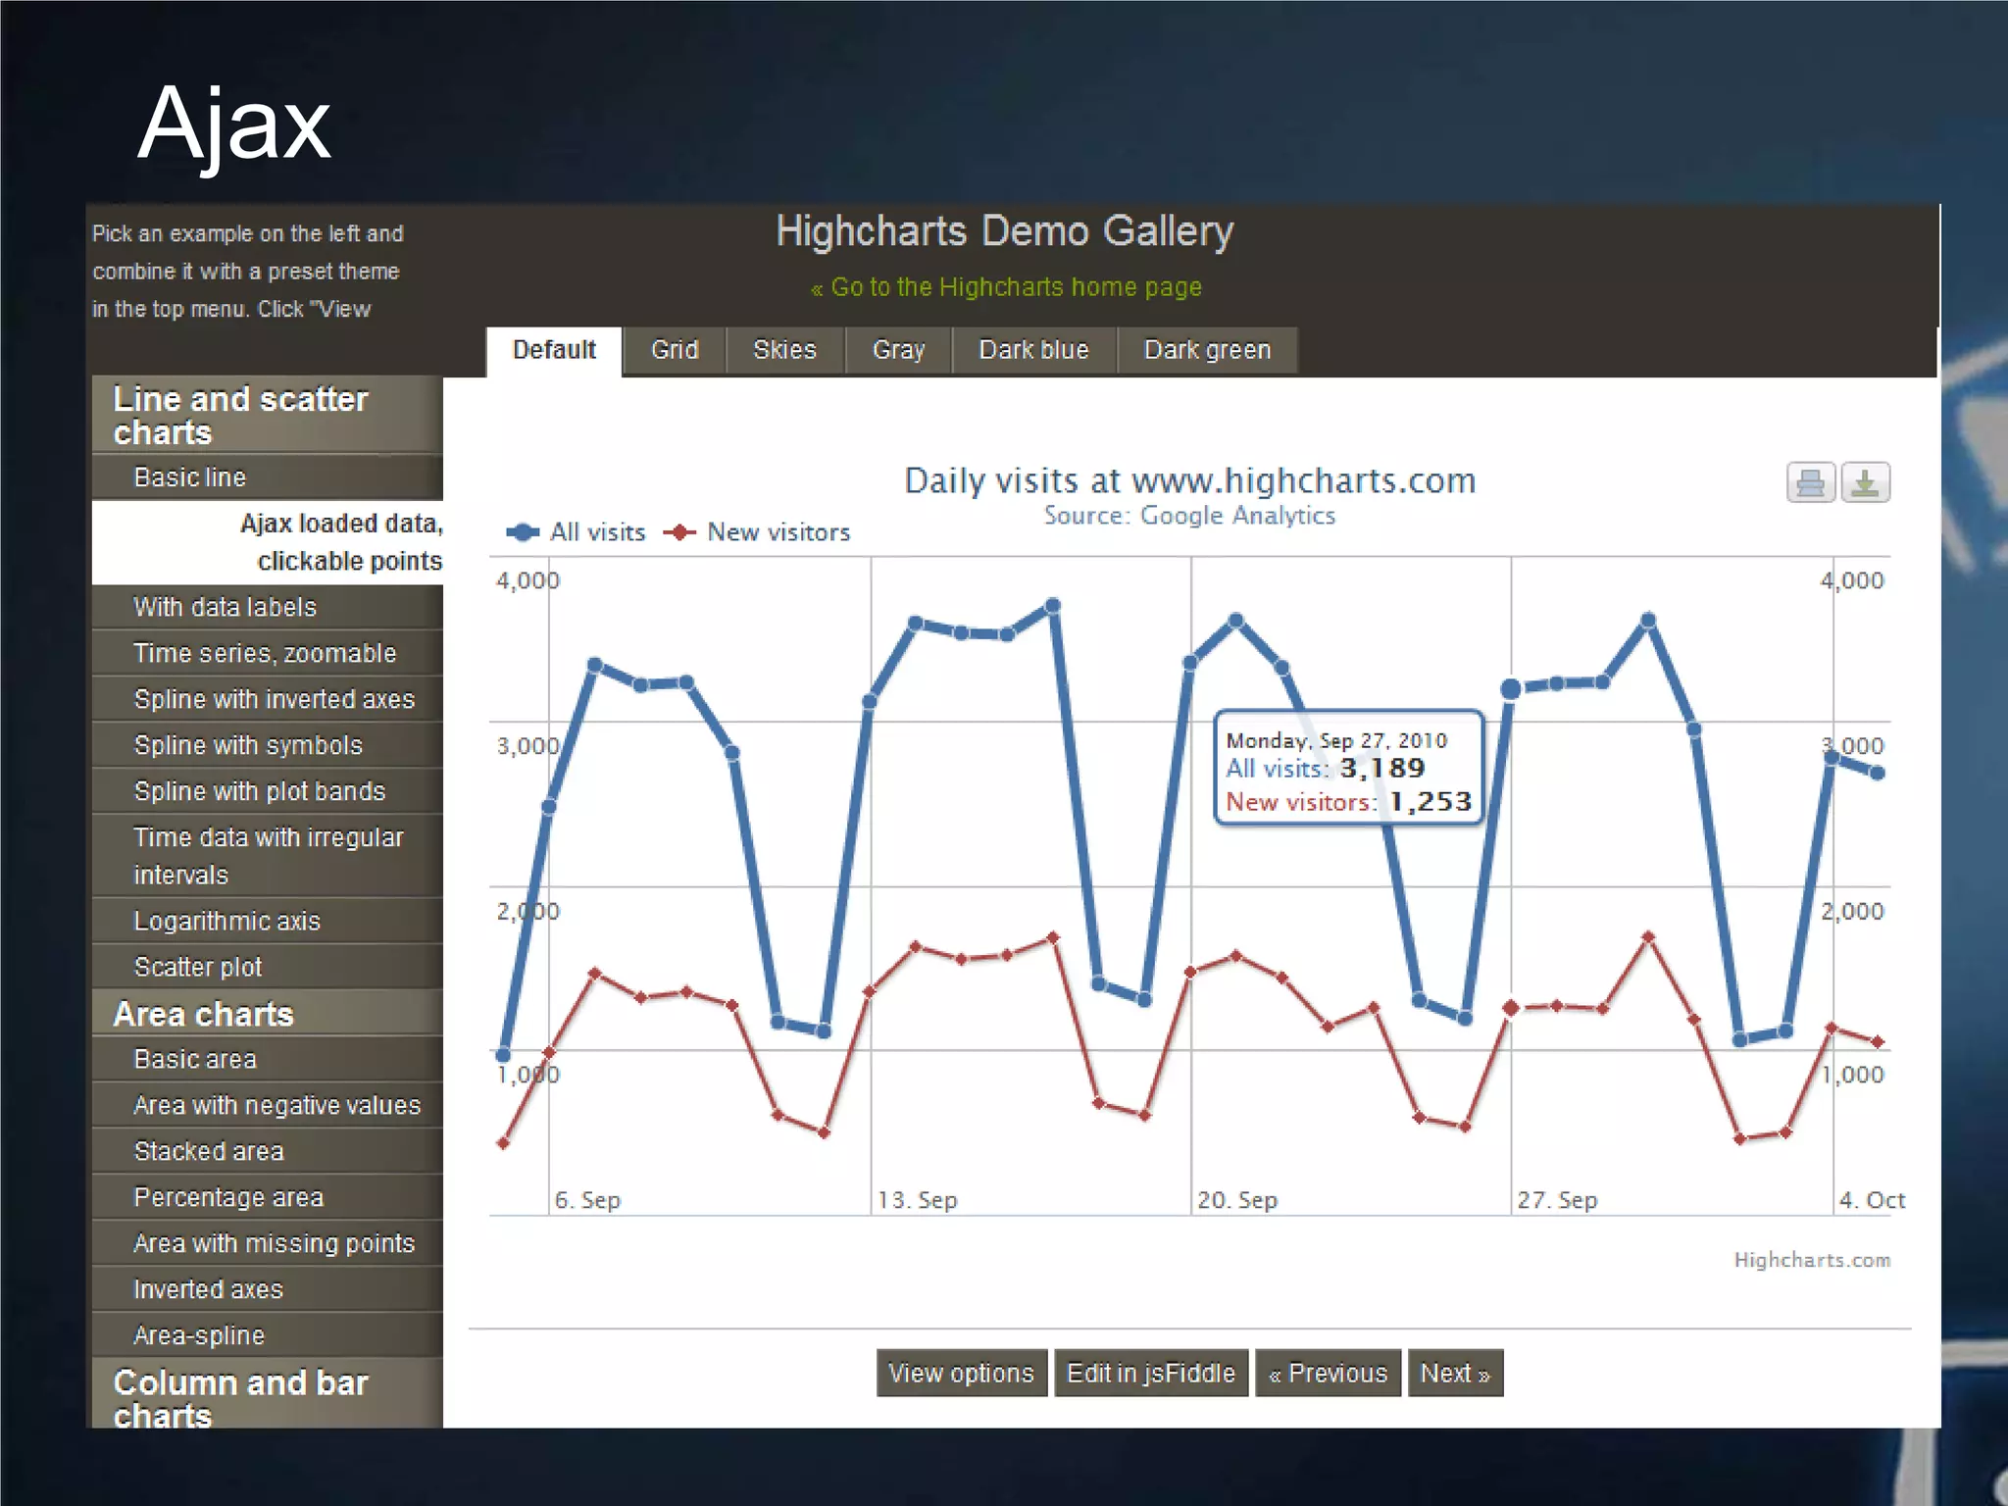Choose the Dark green theme tab
Image resolution: width=2008 pixels, height=1506 pixels.
(1207, 350)
